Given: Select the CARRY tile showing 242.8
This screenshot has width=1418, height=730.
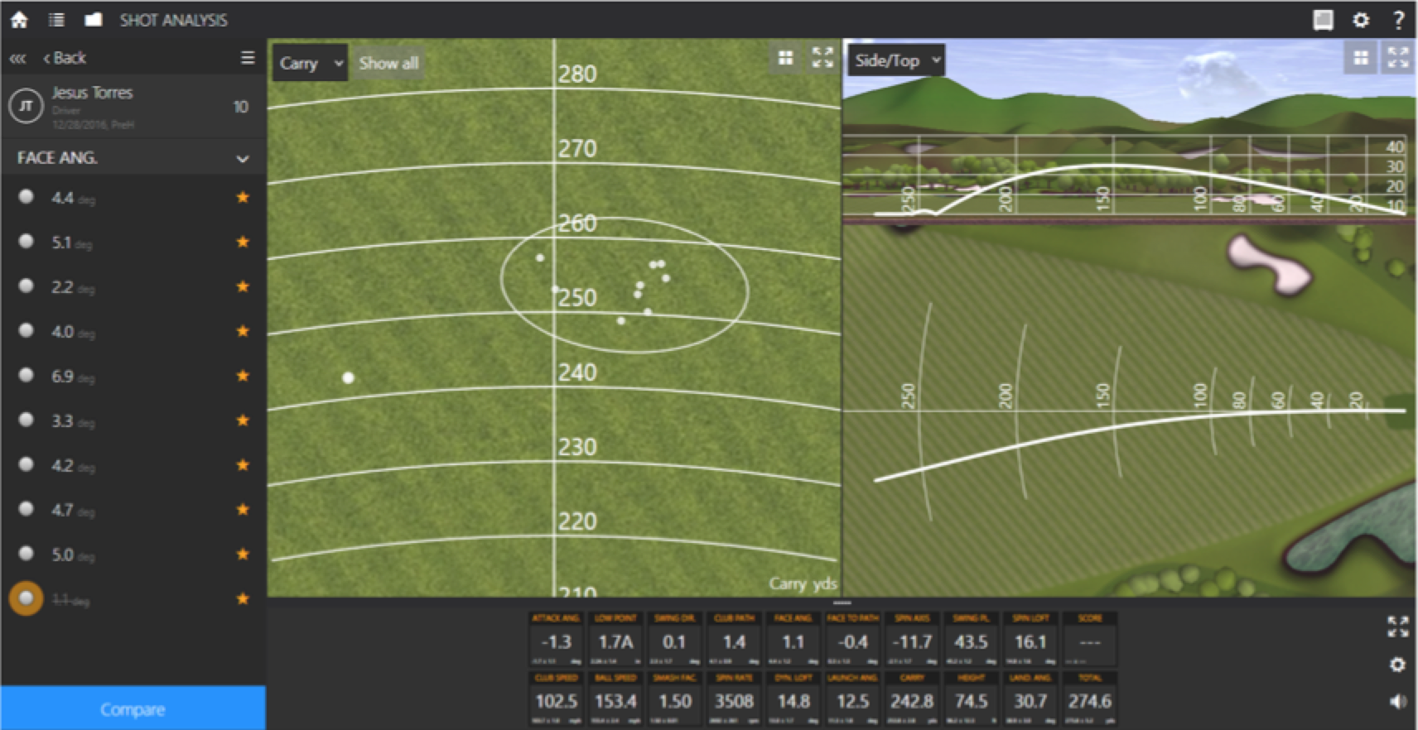Looking at the screenshot, I should click(912, 699).
